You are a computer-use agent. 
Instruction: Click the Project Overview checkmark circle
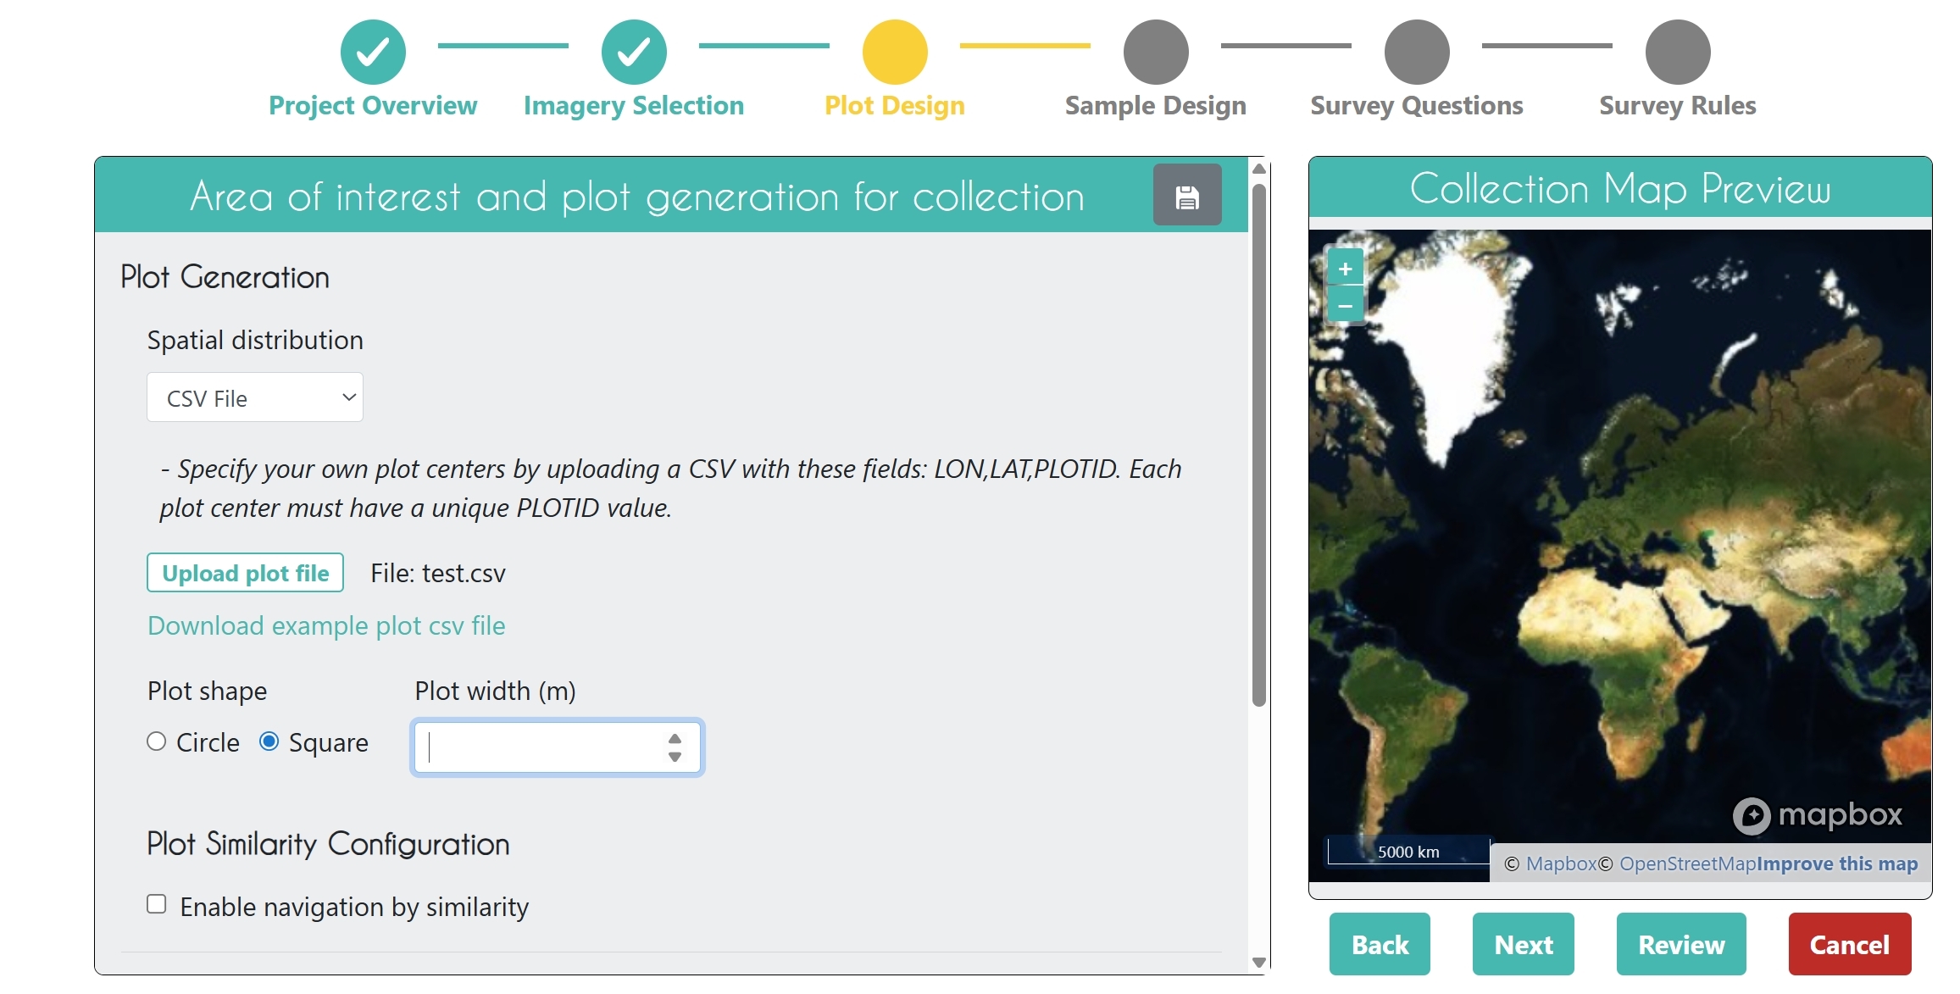tap(373, 52)
